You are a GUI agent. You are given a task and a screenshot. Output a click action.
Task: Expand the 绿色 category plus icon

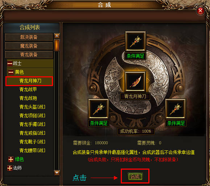pyautogui.click(x=11, y=159)
